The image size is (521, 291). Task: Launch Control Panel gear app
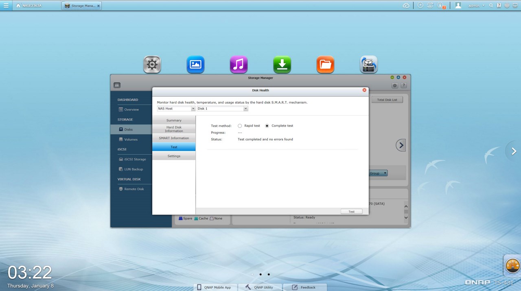(x=152, y=65)
